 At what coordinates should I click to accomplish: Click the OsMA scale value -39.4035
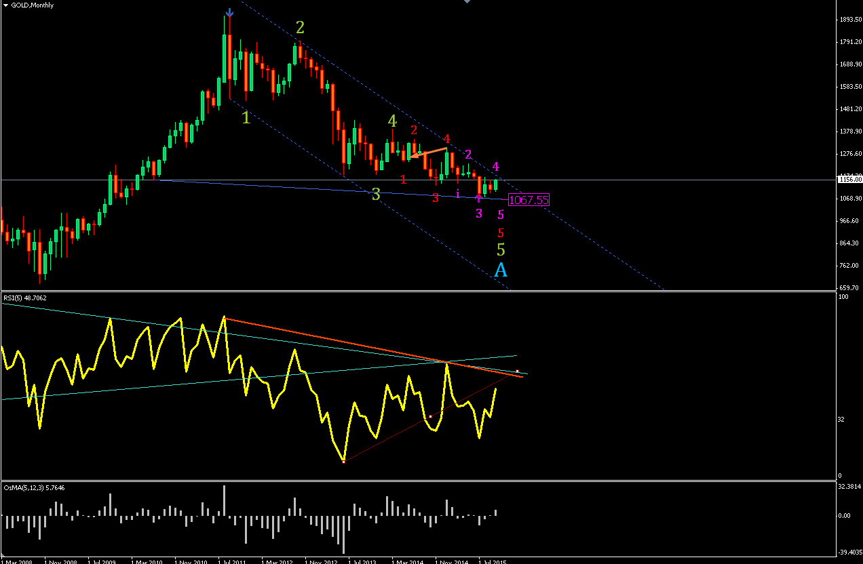(850, 551)
